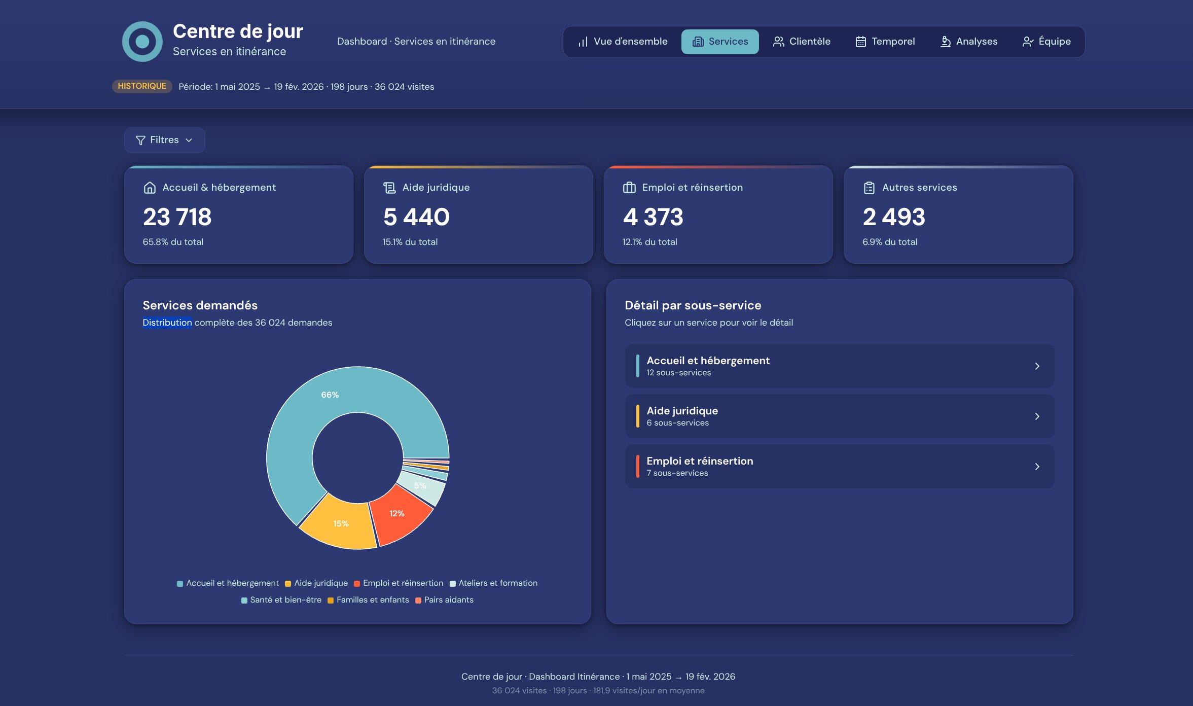This screenshot has height=706, width=1193.
Task: Click the Centre de jour circular logo
Action: click(142, 42)
